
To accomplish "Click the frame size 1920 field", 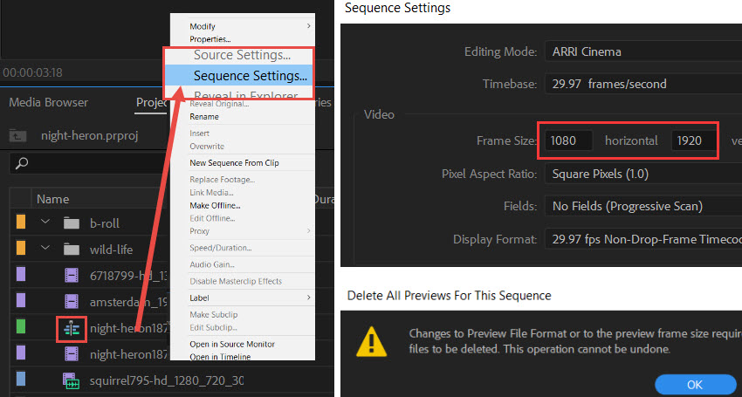I will [x=694, y=141].
